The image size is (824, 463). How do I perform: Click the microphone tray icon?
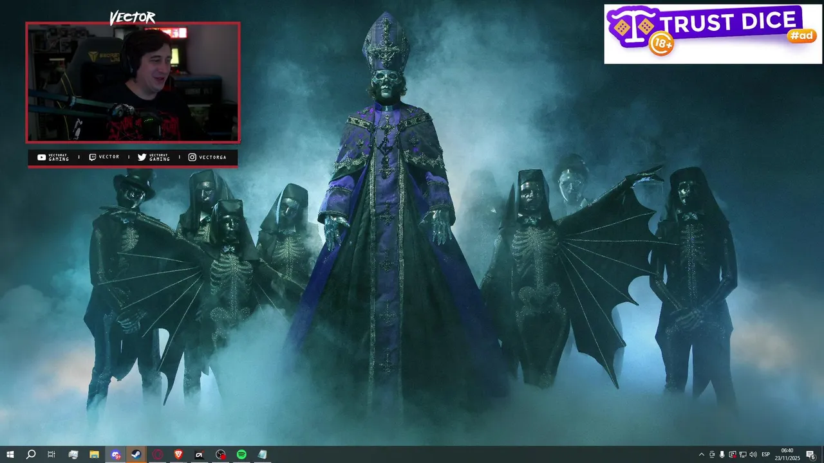pos(722,455)
